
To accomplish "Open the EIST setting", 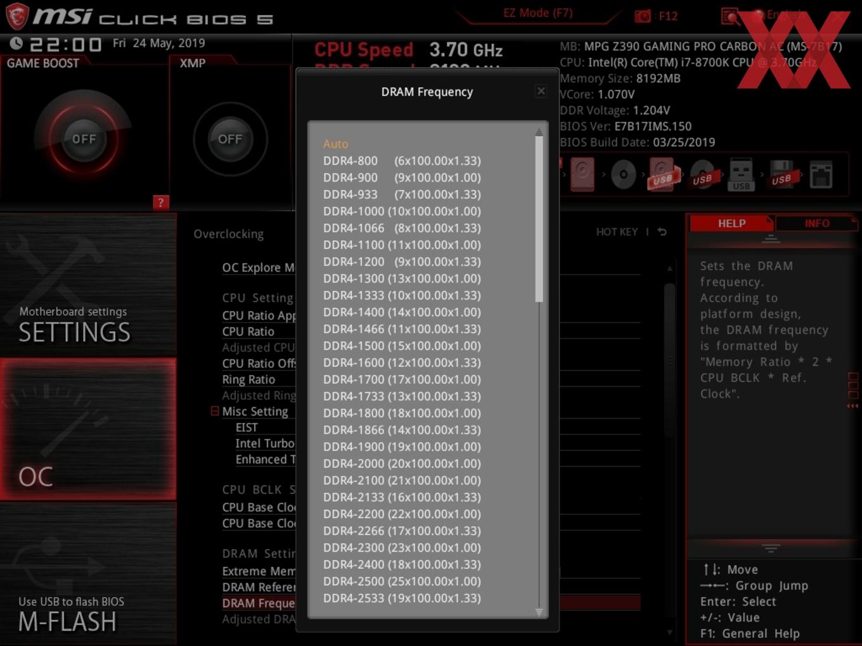I will (x=247, y=427).
